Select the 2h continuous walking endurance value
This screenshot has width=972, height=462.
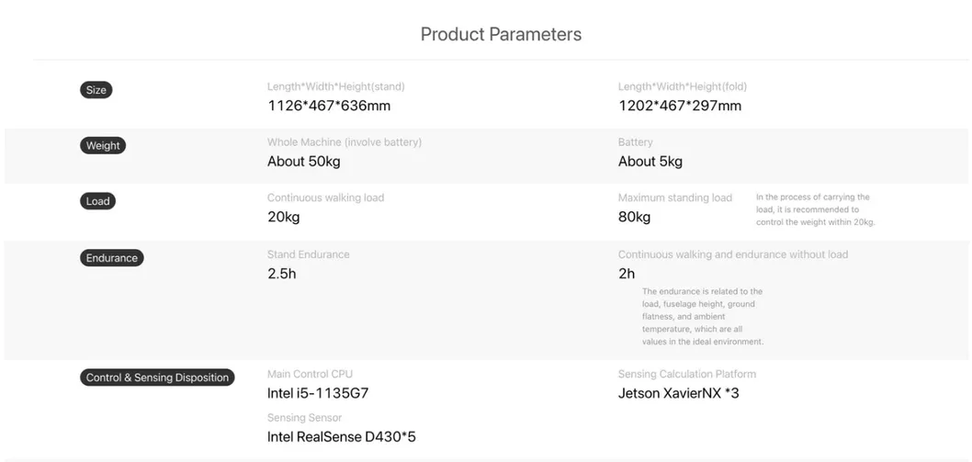pos(627,274)
